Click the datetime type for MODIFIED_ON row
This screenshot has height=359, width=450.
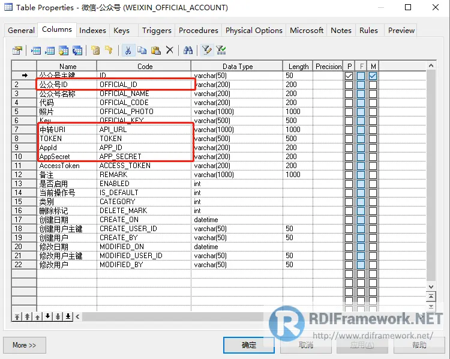pyautogui.click(x=237, y=247)
